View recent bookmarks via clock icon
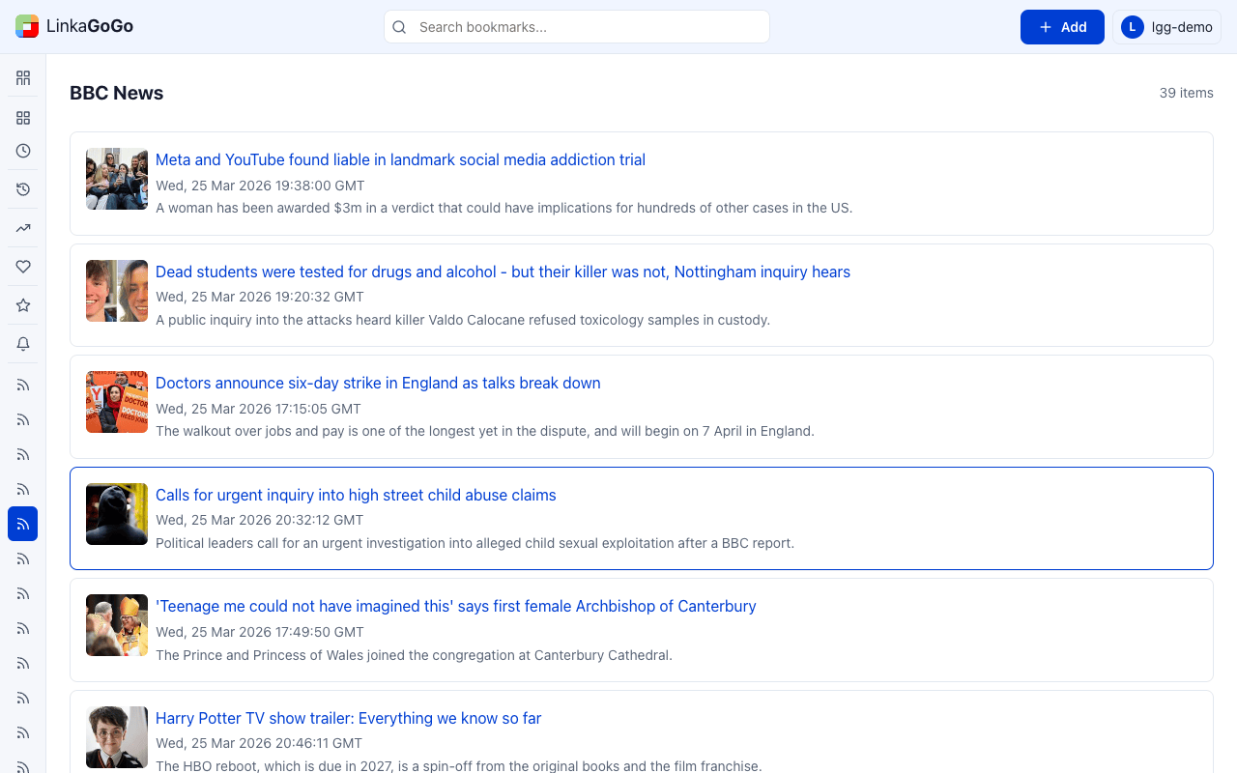This screenshot has width=1237, height=773. tap(22, 151)
